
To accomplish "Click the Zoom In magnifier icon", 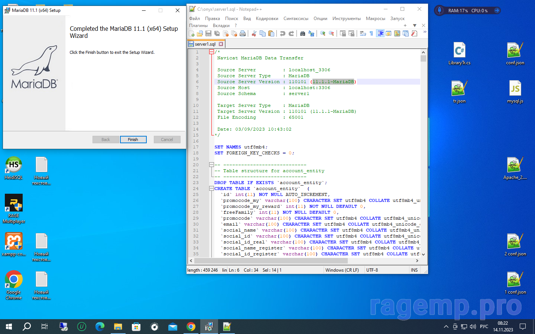I will (x=323, y=33).
